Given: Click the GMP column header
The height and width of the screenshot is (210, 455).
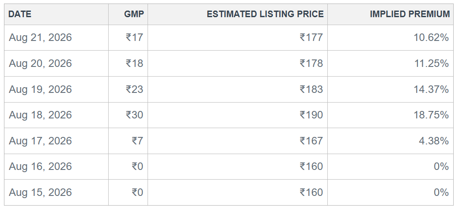Looking at the screenshot, I should tap(134, 14).
